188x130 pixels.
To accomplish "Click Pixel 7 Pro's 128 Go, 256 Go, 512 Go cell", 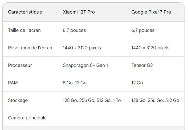I will tap(155, 100).
